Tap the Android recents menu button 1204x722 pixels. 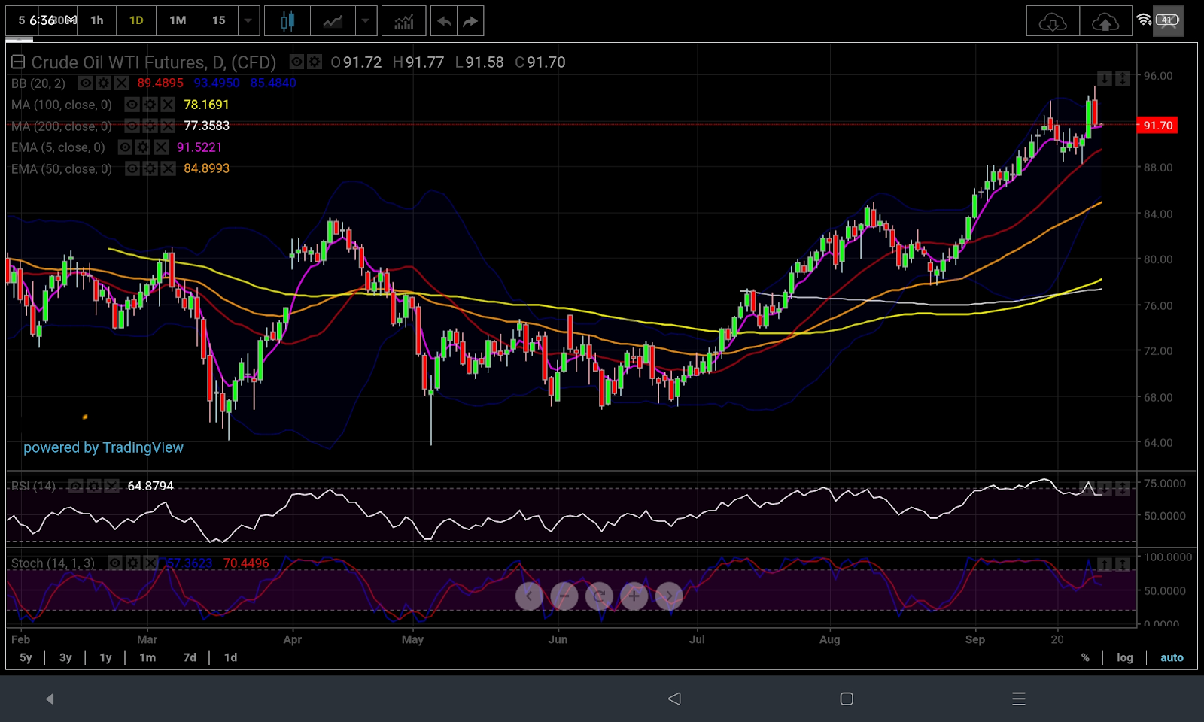[x=1019, y=699]
